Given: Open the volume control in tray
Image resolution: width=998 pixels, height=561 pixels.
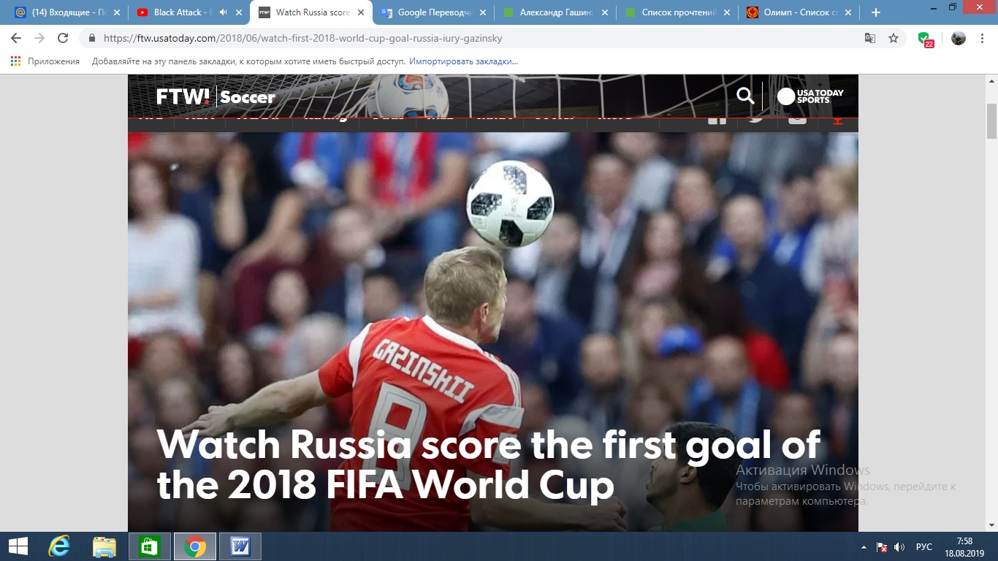Looking at the screenshot, I should click(x=899, y=546).
